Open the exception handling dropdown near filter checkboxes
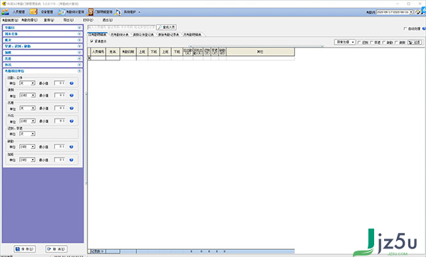 click(344, 42)
